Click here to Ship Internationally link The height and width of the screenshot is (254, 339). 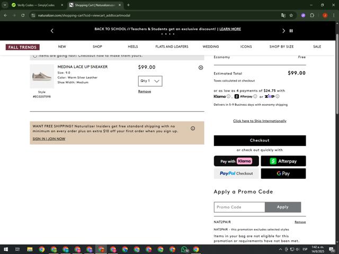260,121
